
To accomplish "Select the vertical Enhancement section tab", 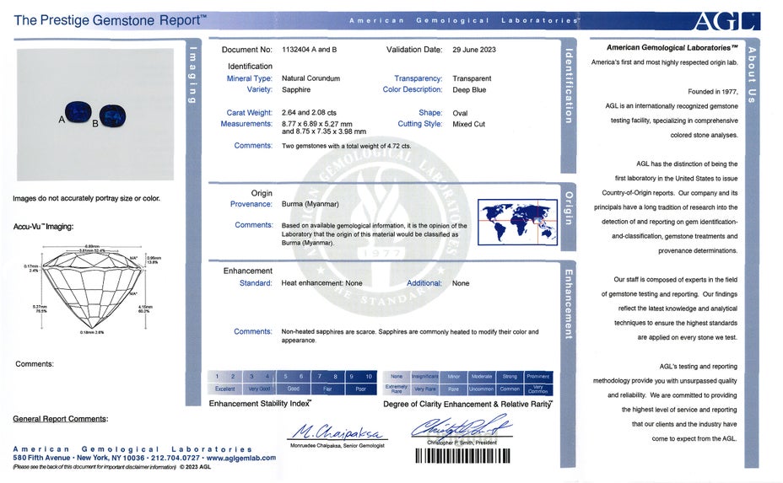I will [x=569, y=303].
